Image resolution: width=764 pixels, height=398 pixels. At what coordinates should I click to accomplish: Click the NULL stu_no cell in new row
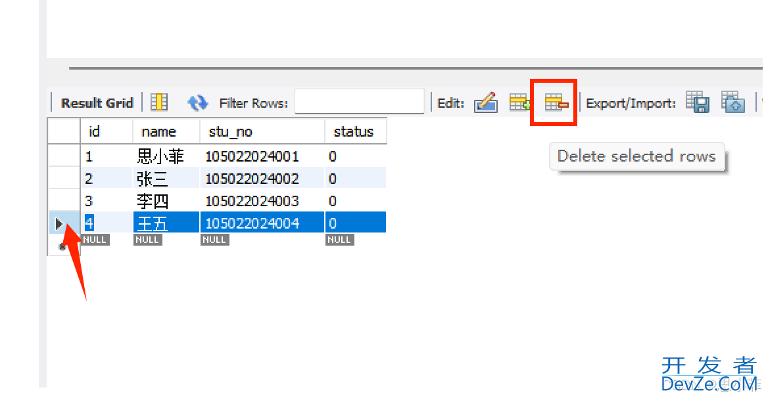pos(215,240)
